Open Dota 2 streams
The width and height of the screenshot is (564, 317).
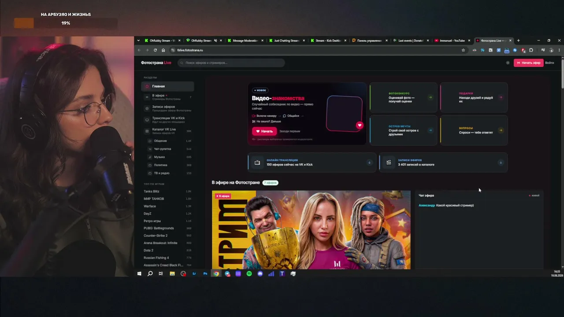[167, 251]
